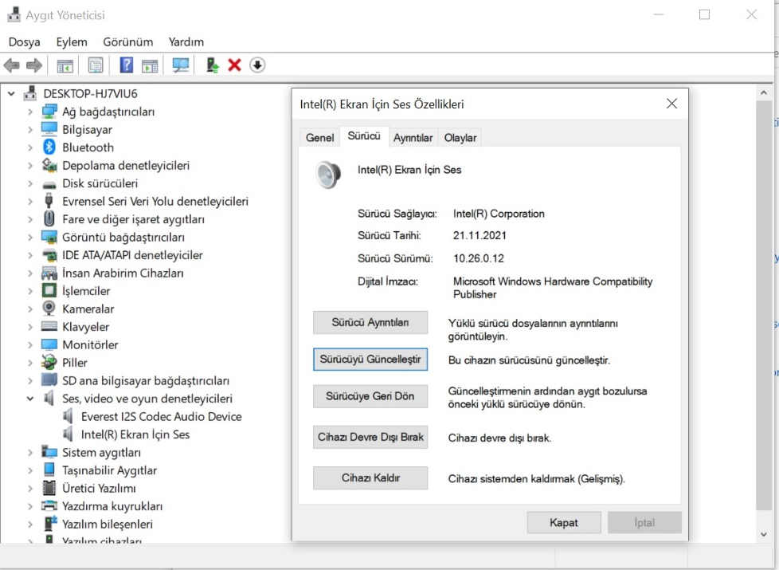Screen dimensions: 779x570
Task: Click the Scan for hardware changes monitor icon
Action: (x=180, y=65)
